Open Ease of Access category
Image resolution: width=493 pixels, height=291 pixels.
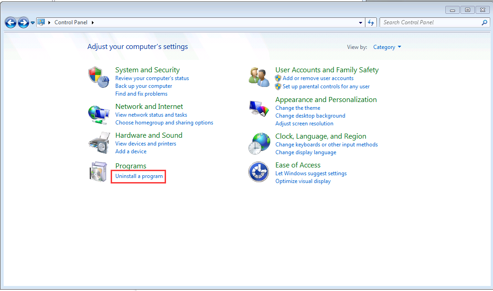tap(298, 165)
